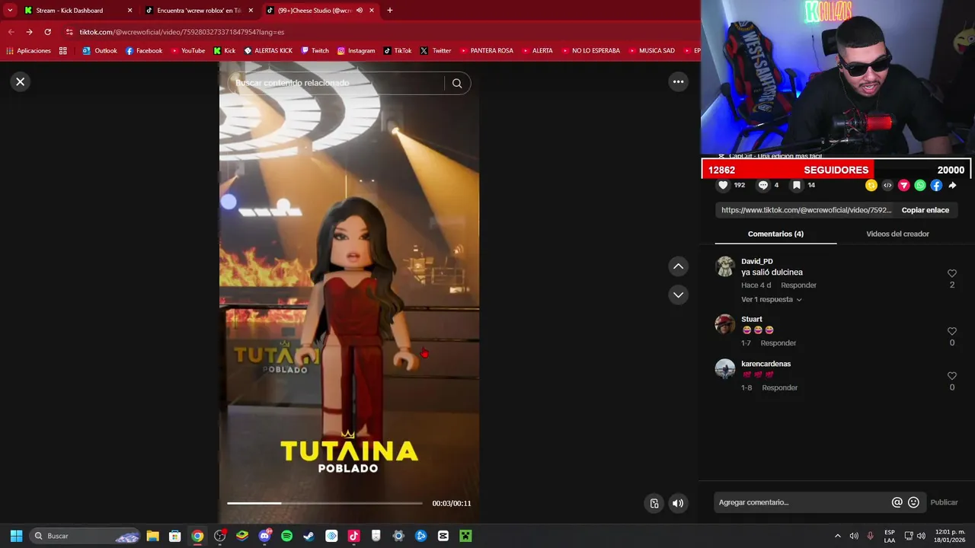The image size is (975, 548).
Task: Like the video with the heart icon
Action: click(723, 185)
